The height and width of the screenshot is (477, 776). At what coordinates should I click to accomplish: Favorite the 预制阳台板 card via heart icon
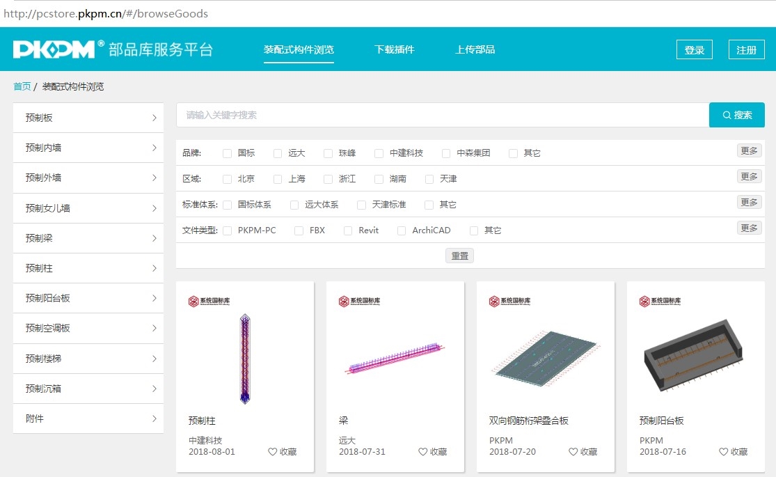[x=724, y=452]
